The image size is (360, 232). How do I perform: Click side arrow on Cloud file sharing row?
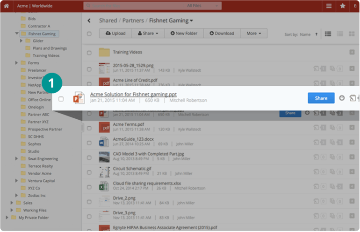point(352,186)
